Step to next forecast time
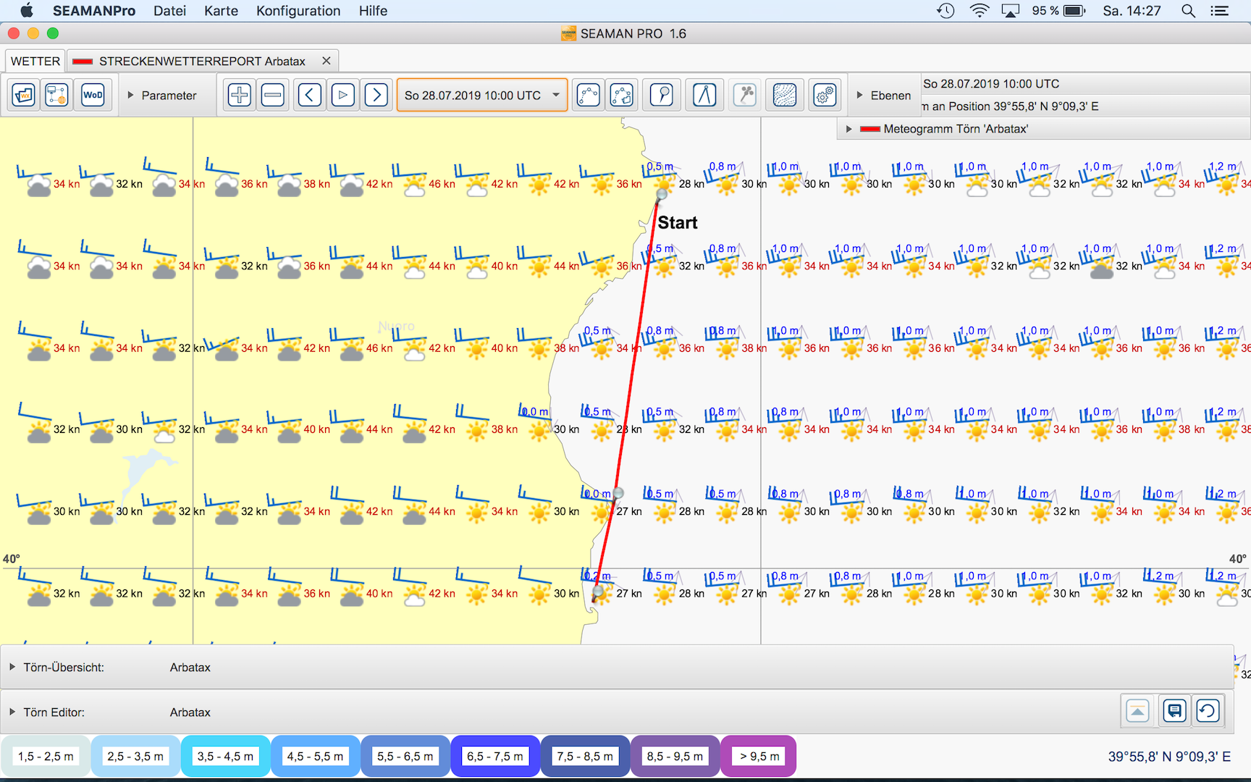1251x782 pixels. coord(376,95)
